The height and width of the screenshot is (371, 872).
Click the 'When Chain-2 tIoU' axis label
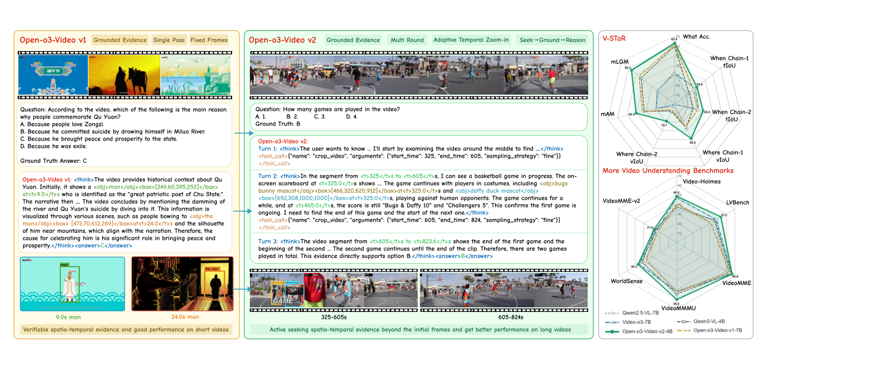(732, 116)
